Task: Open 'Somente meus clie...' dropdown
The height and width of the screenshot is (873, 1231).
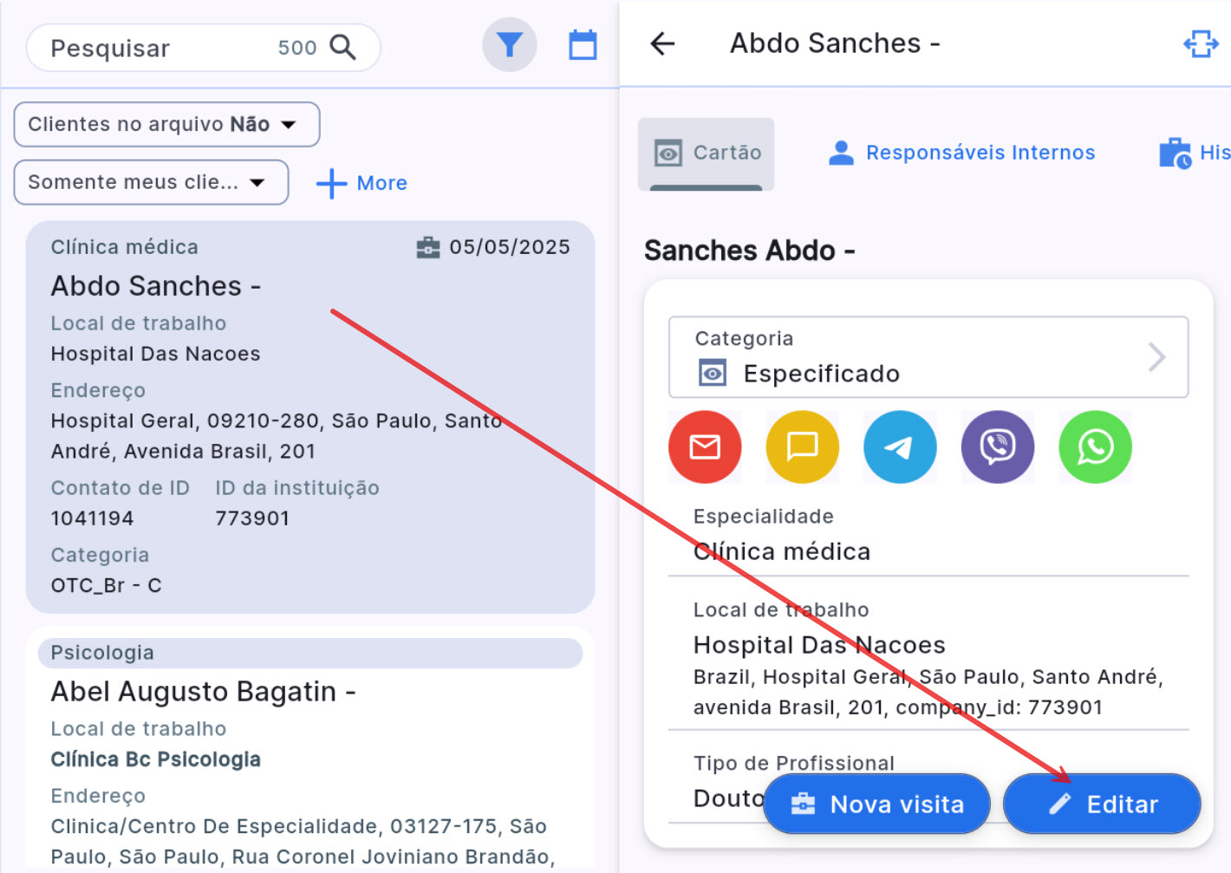Action: (x=151, y=182)
